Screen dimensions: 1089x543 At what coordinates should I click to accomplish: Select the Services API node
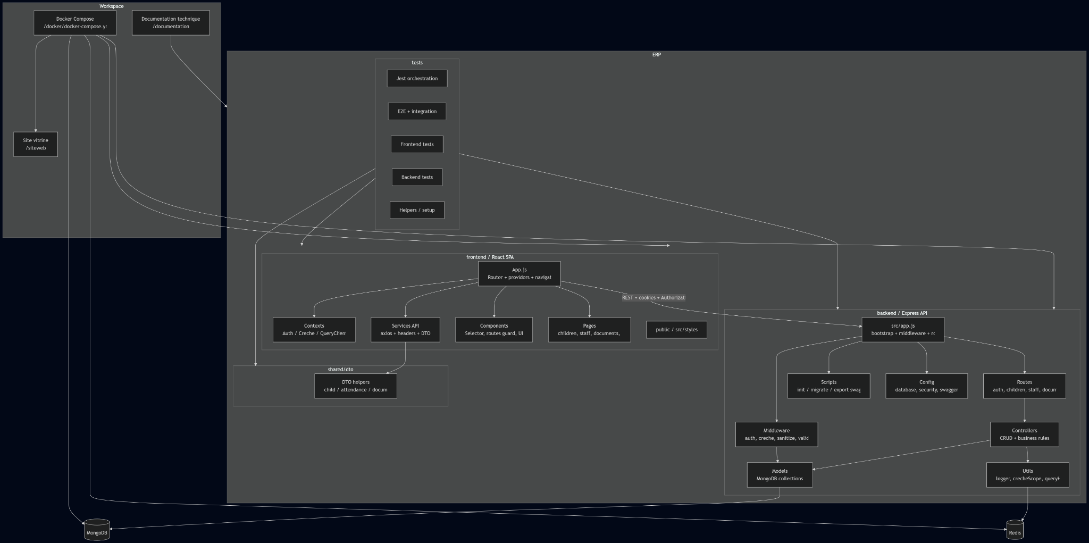click(x=405, y=330)
